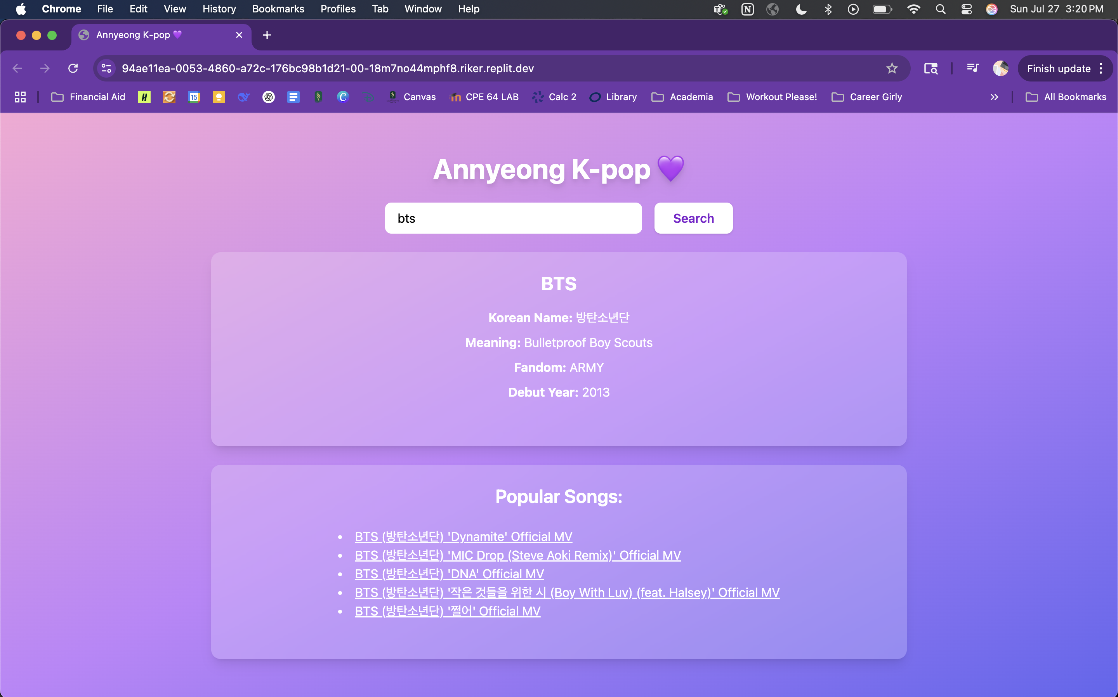Click the search field containing bts
Screen dimensions: 1118x697
coord(513,218)
